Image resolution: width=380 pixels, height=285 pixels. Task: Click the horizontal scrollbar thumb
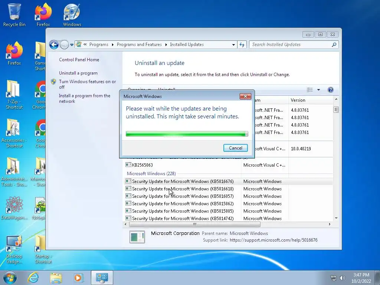[194, 225]
